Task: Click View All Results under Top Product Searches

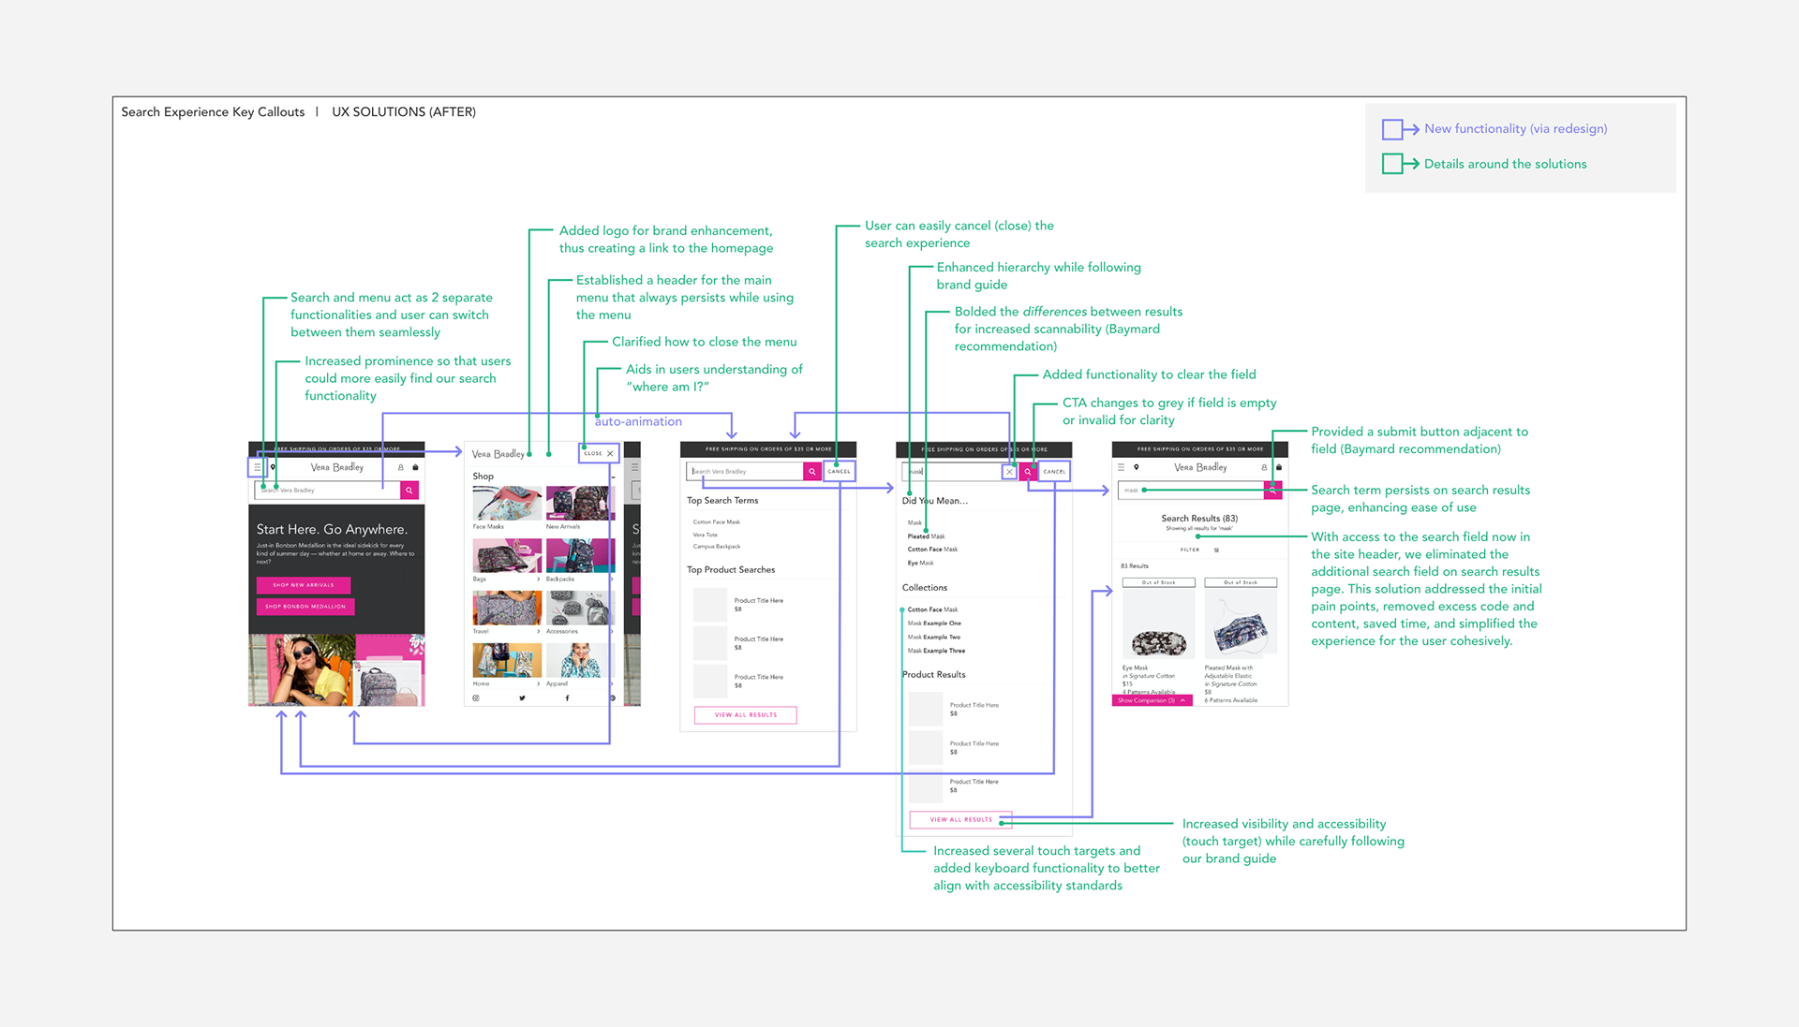Action: (746, 715)
